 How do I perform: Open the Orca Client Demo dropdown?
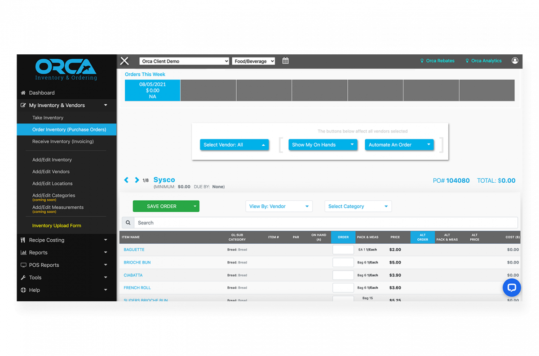(x=184, y=61)
